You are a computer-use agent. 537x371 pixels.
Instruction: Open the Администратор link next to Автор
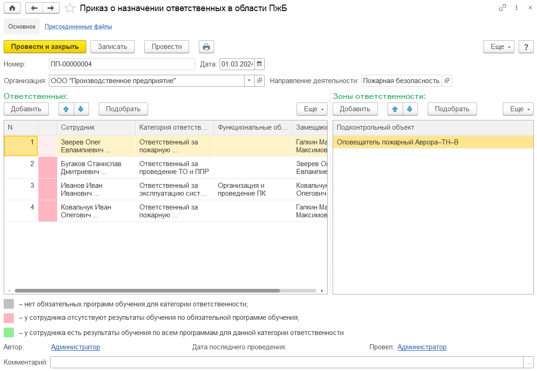[x=75, y=347]
